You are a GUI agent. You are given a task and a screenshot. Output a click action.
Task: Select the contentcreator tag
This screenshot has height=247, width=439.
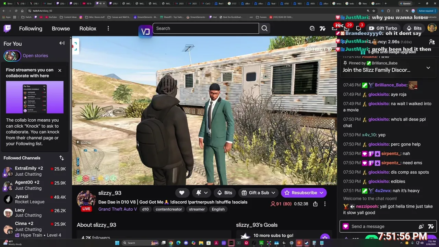169,209
